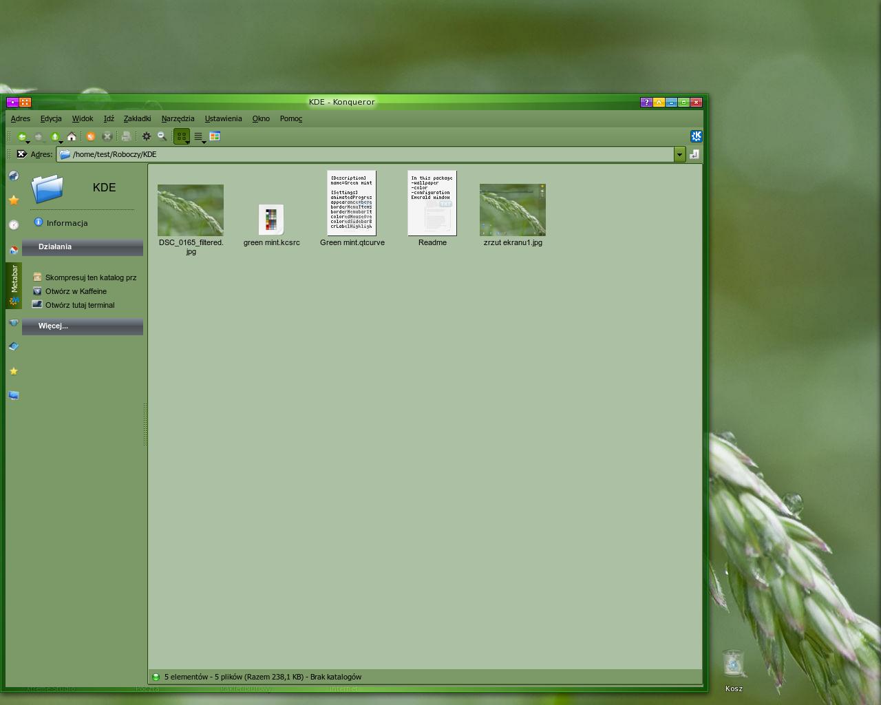Go up to the parent folder

[55, 136]
